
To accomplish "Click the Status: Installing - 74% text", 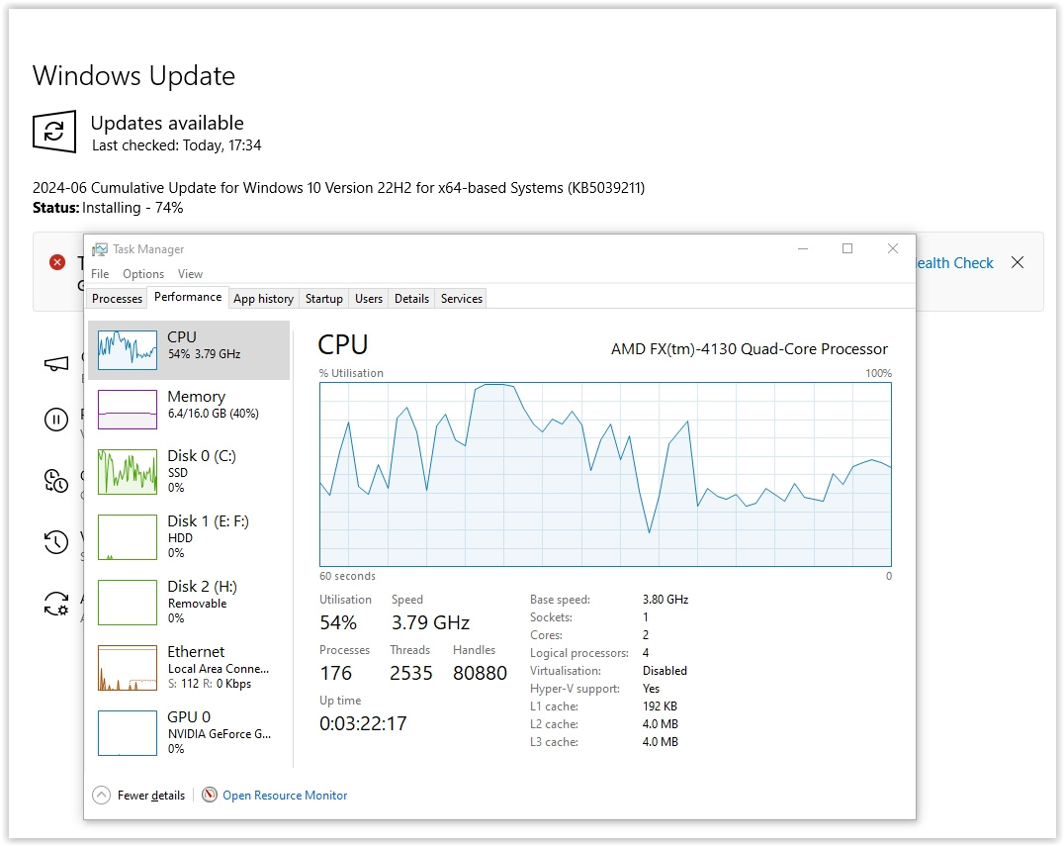I will coord(108,208).
